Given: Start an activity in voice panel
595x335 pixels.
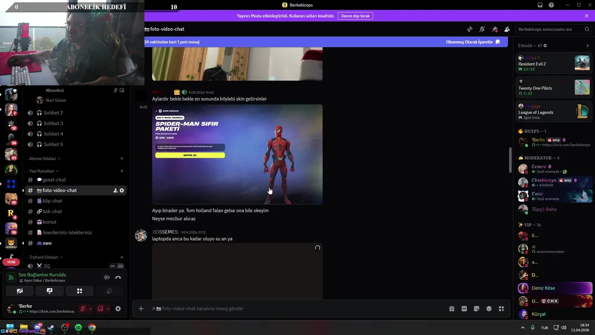Looking at the screenshot, I should coord(79,291).
